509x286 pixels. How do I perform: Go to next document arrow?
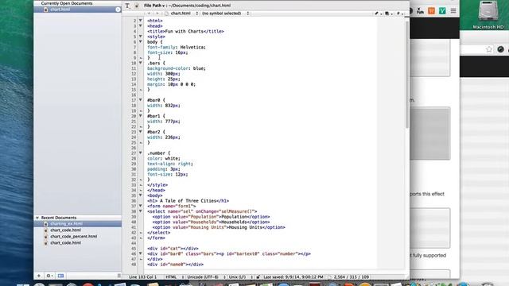tap(157, 14)
